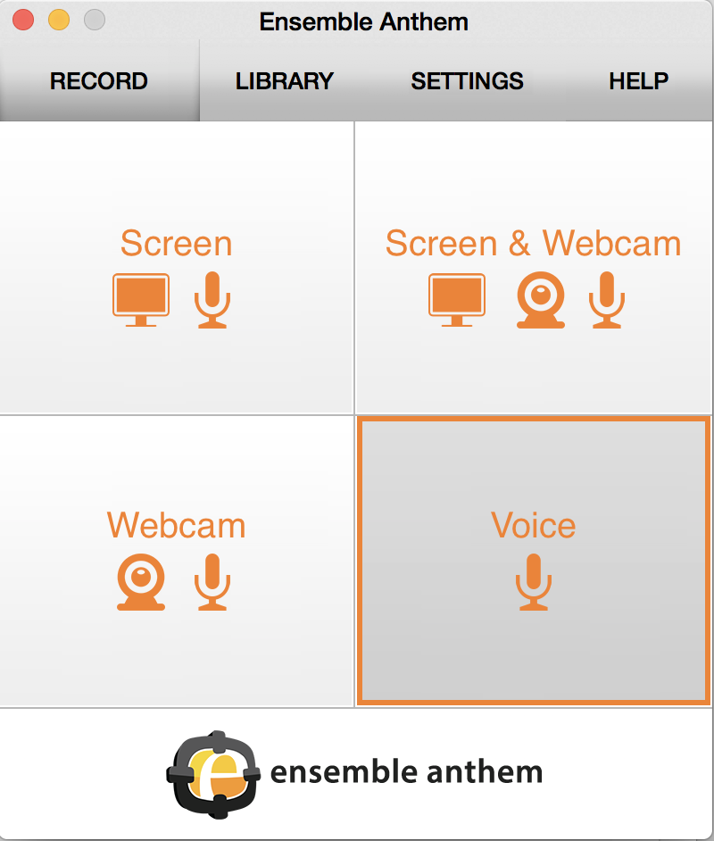Open the LIBRARY tab
This screenshot has height=841, width=714.
(285, 81)
